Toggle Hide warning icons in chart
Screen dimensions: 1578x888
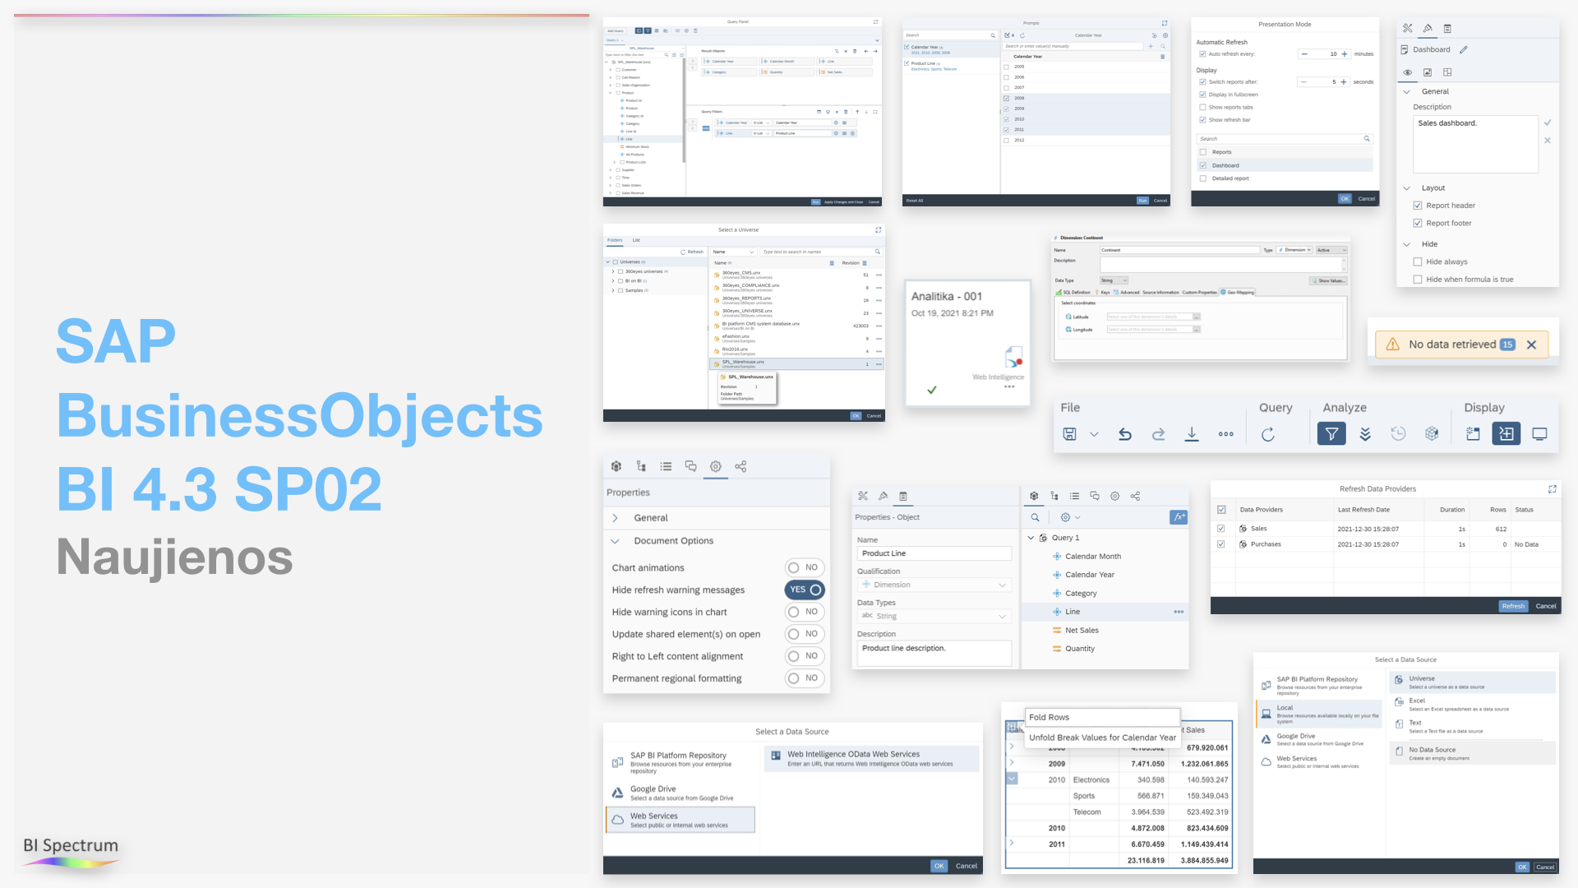click(805, 612)
